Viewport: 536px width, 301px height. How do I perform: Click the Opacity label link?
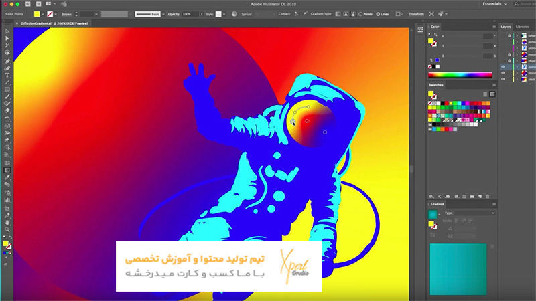174,14
